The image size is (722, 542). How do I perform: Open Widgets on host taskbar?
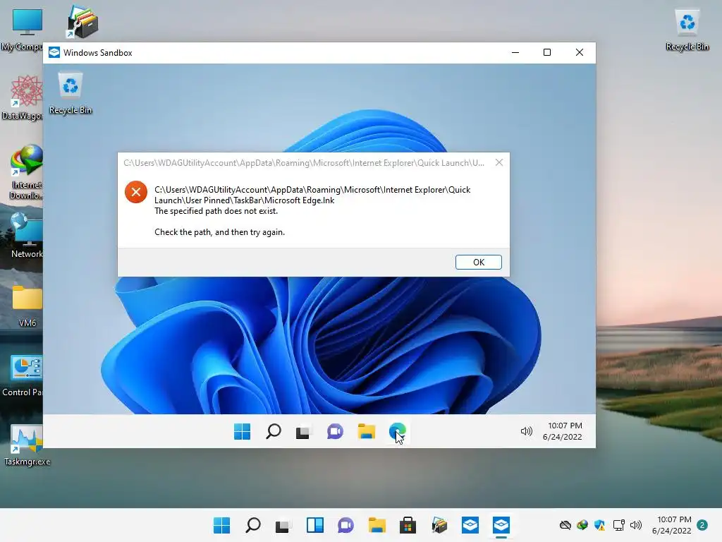point(315,525)
